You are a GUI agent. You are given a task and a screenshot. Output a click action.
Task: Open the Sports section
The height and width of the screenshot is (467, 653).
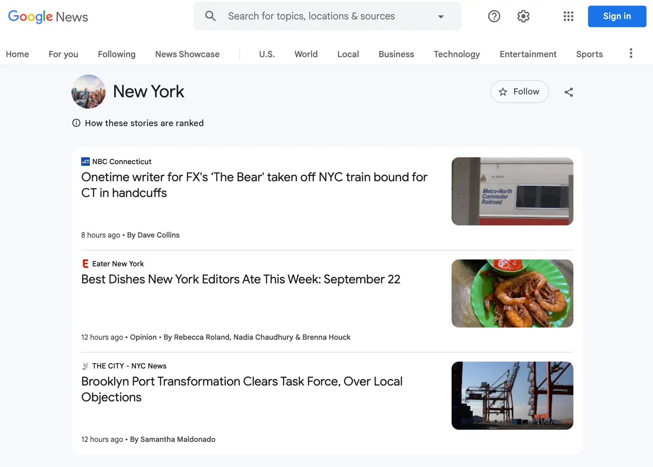tap(589, 54)
